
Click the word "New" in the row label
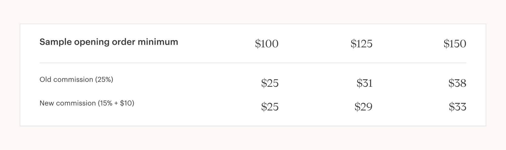pyautogui.click(x=47, y=103)
